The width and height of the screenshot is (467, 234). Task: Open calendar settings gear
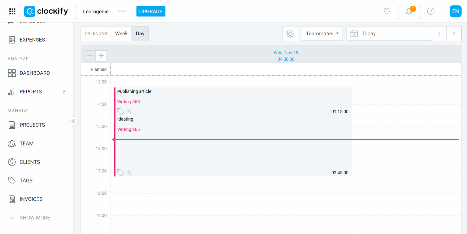click(x=290, y=34)
